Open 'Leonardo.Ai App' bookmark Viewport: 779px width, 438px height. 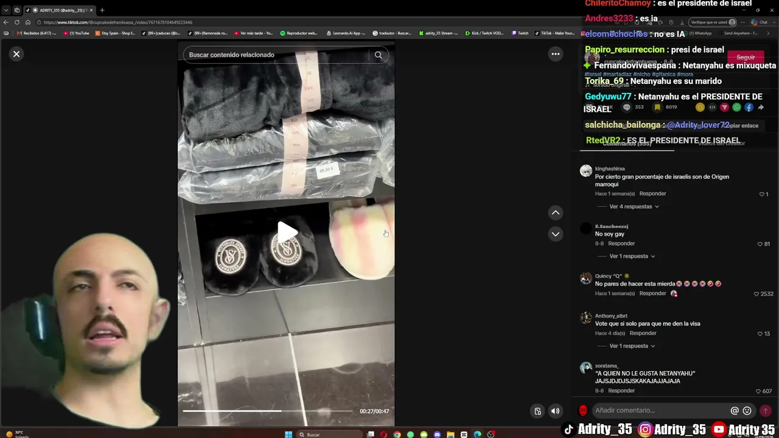pos(346,33)
